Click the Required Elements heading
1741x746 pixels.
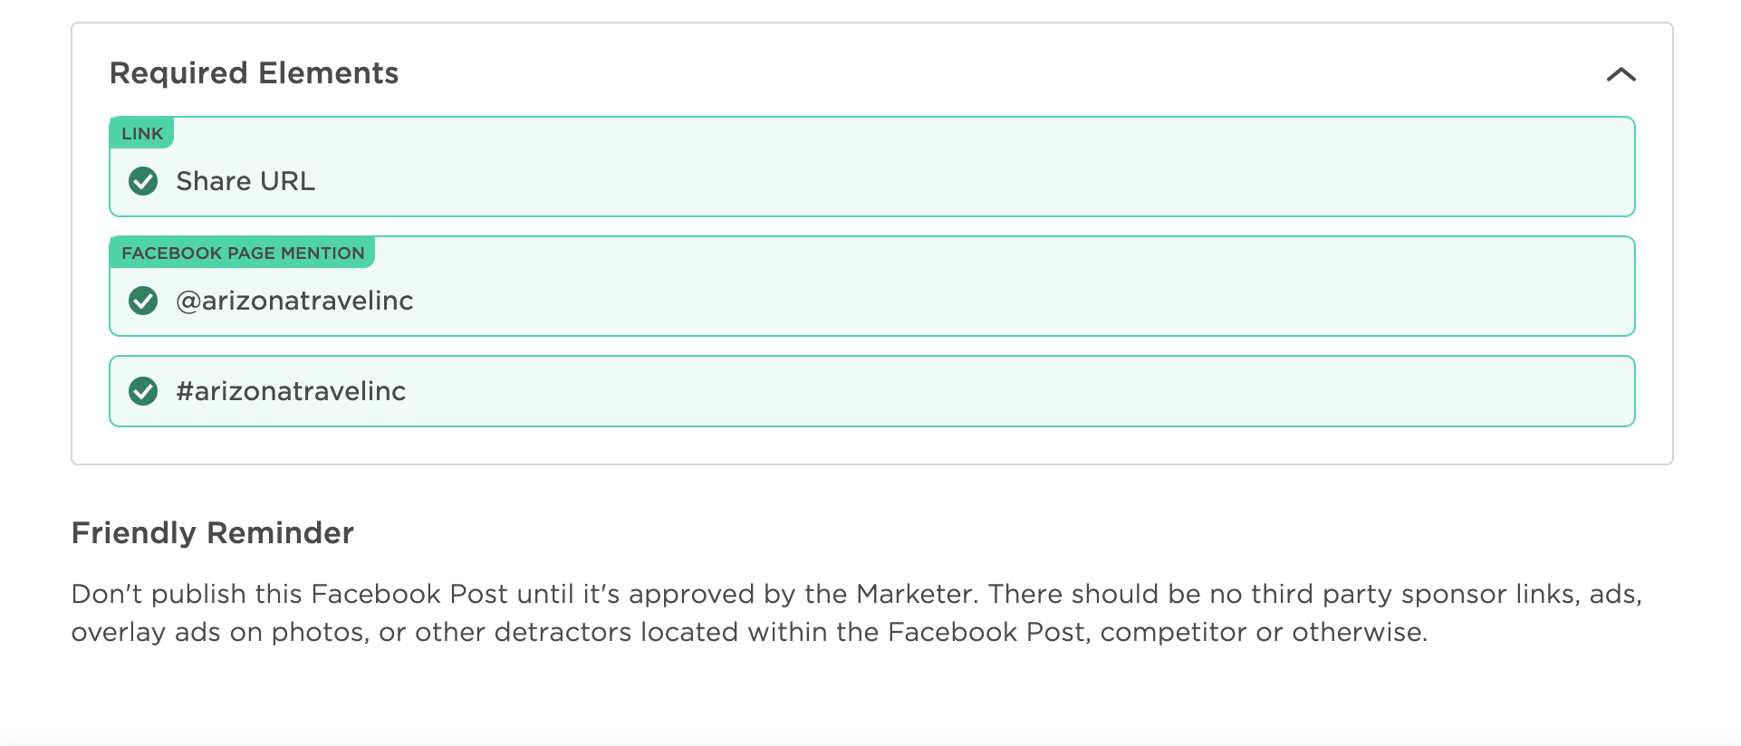tap(254, 73)
